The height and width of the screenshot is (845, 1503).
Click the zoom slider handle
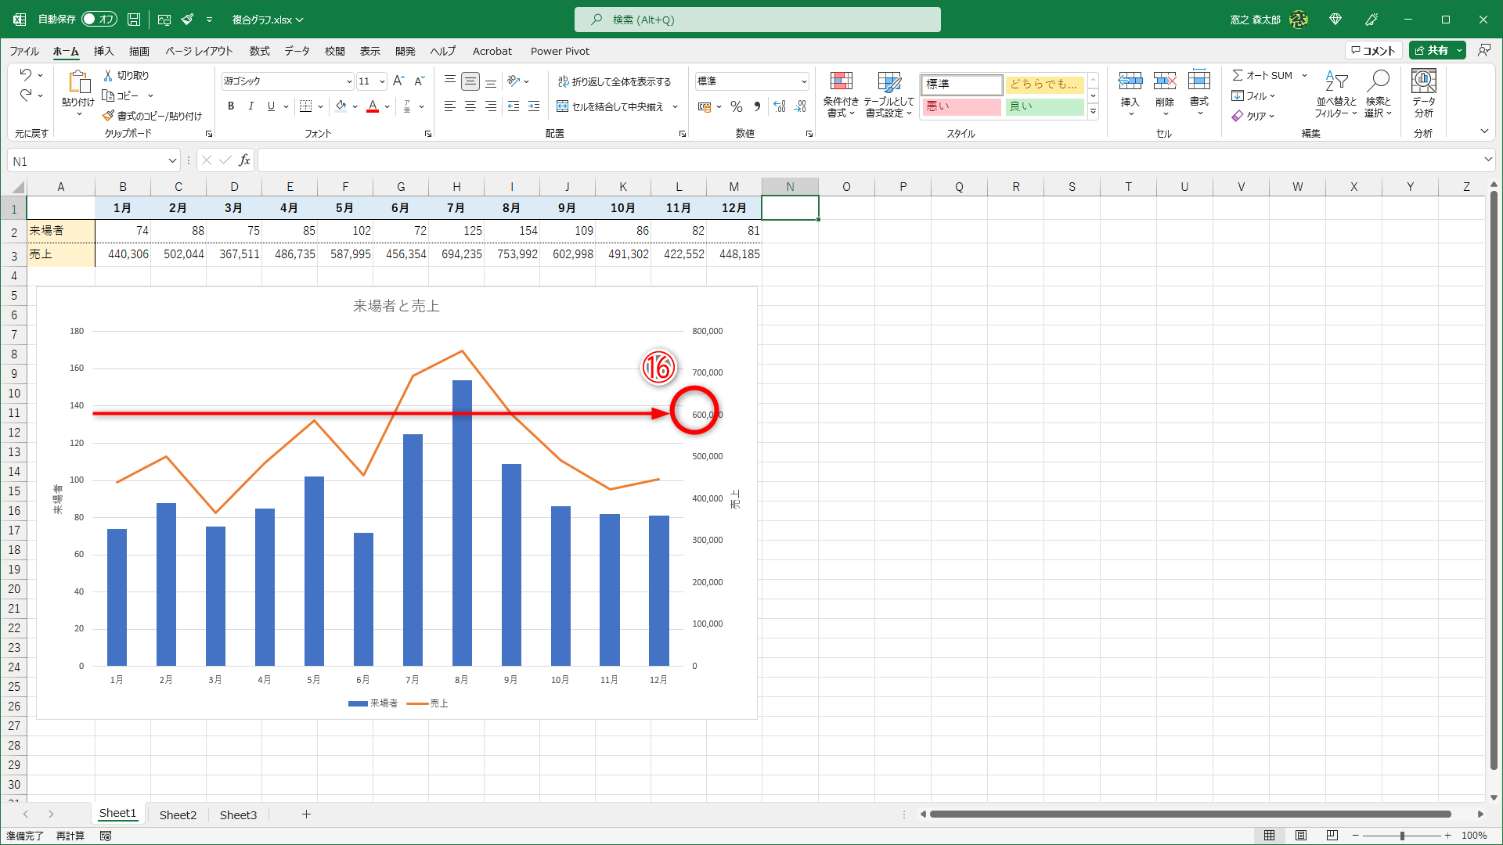[1402, 836]
